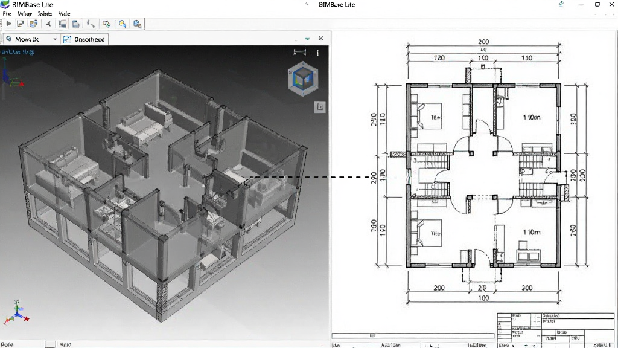Switch to the 'Onsorhead' view tab

pyautogui.click(x=84, y=39)
